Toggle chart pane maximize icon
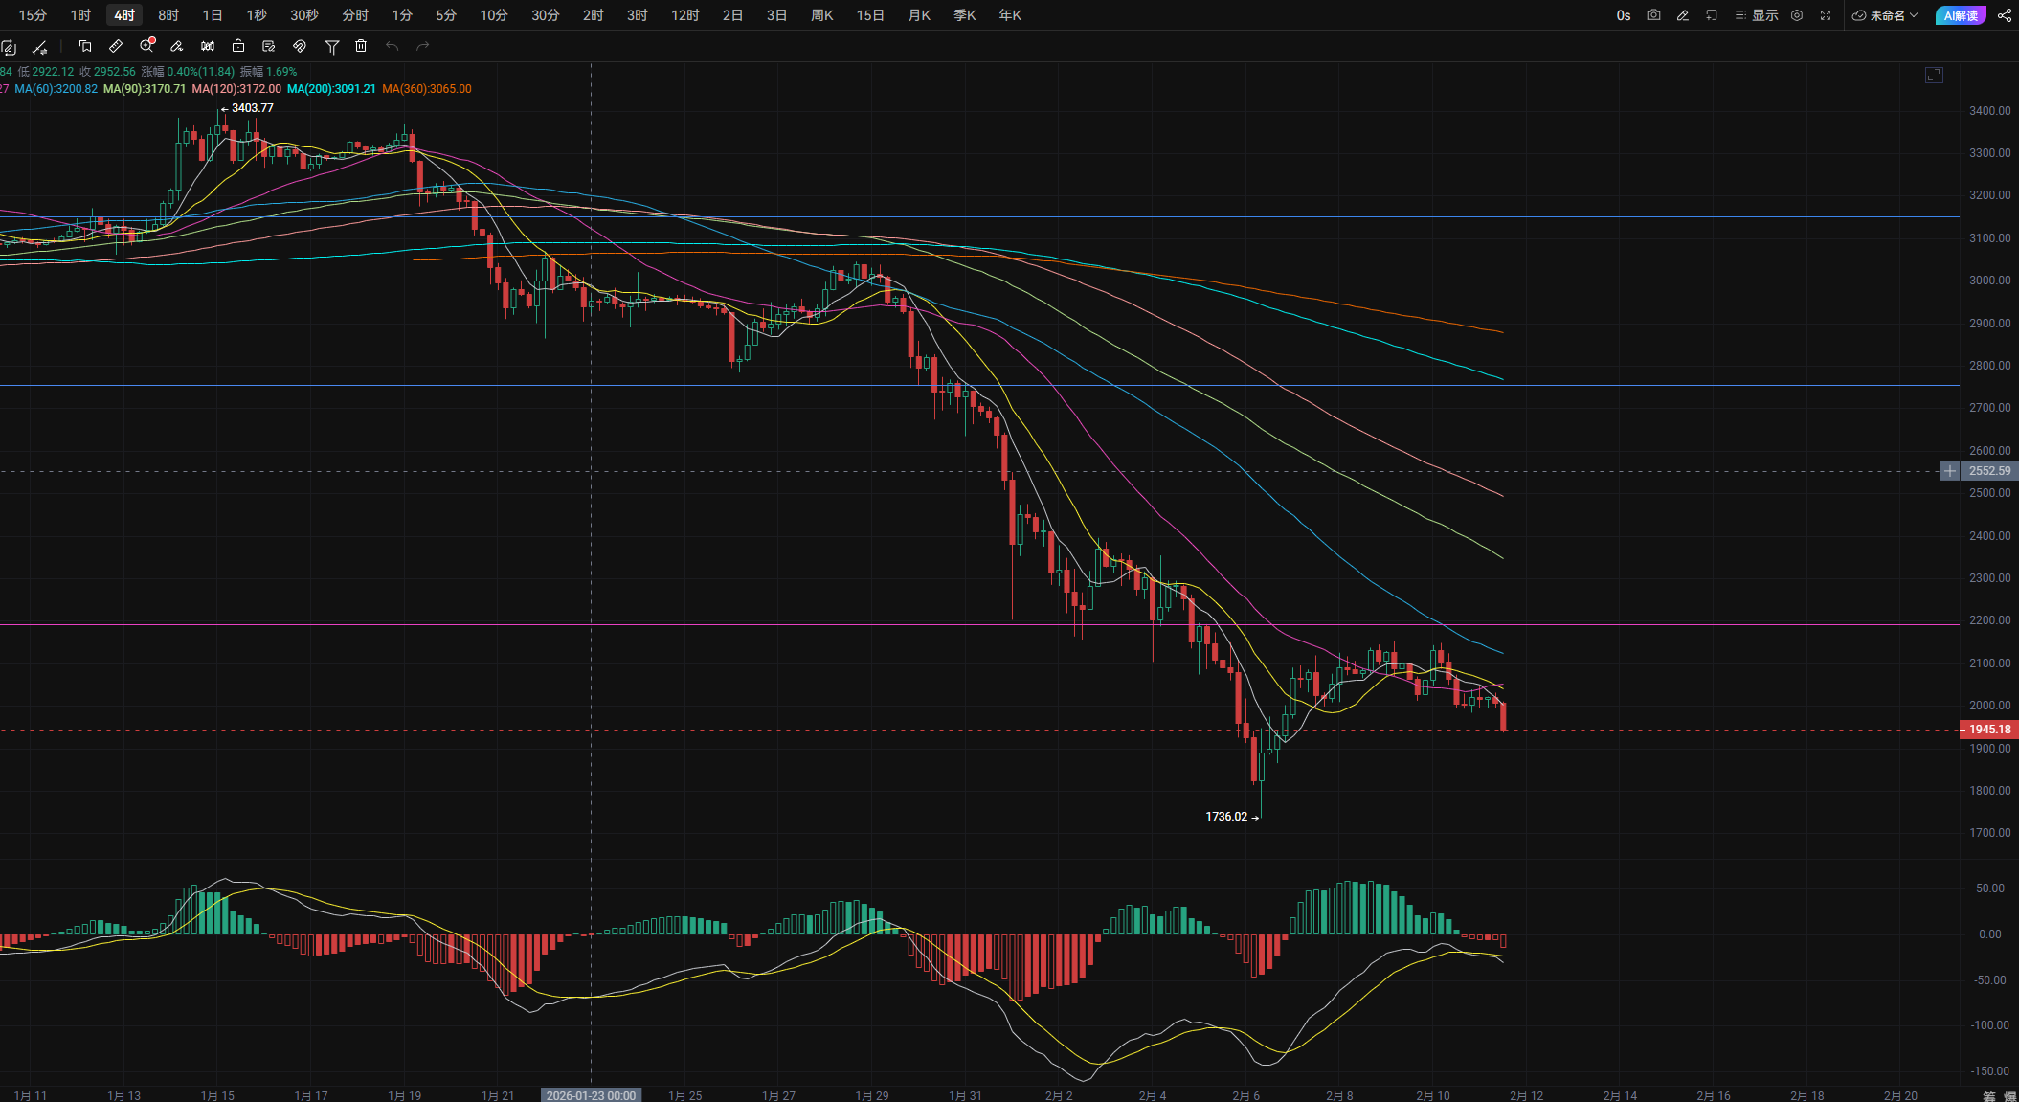This screenshot has width=2019, height=1102. pos(1934,76)
